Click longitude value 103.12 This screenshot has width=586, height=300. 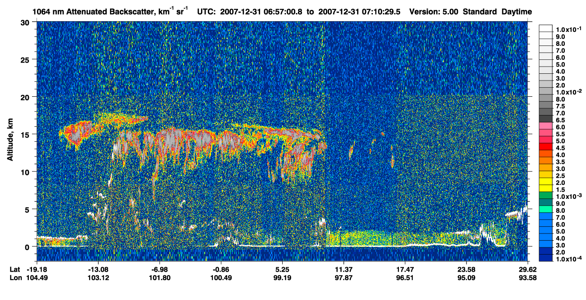point(99,278)
